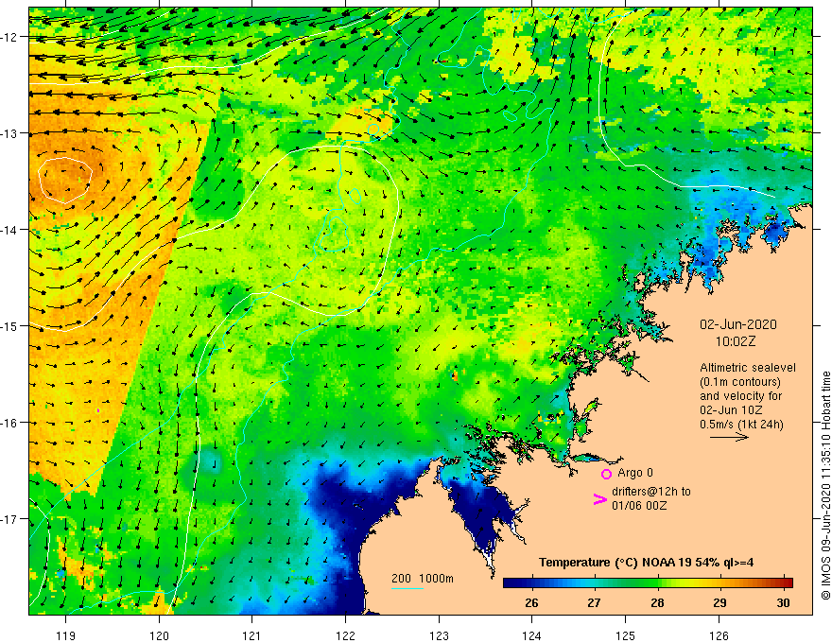Click the longitude label 124
The width and height of the screenshot is (832, 643).
point(532,635)
